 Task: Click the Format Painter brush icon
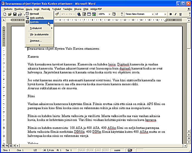pos(57,14)
